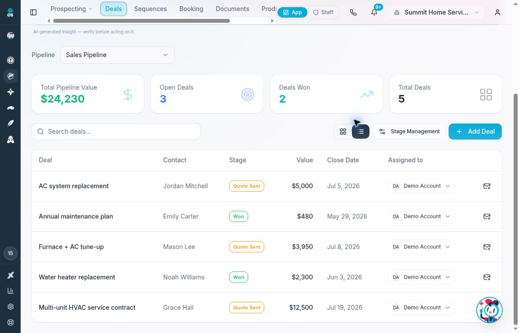Open the Summit Home Services account switcher
This screenshot has width=519, height=333.
coord(436,12)
